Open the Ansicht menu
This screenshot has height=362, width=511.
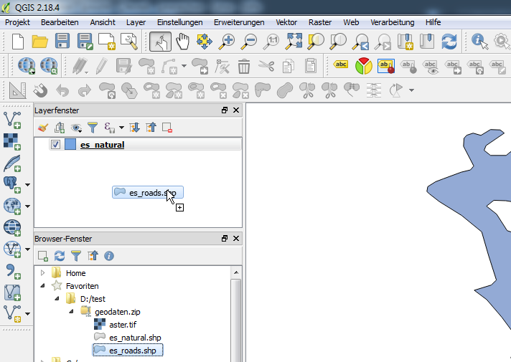tap(103, 22)
